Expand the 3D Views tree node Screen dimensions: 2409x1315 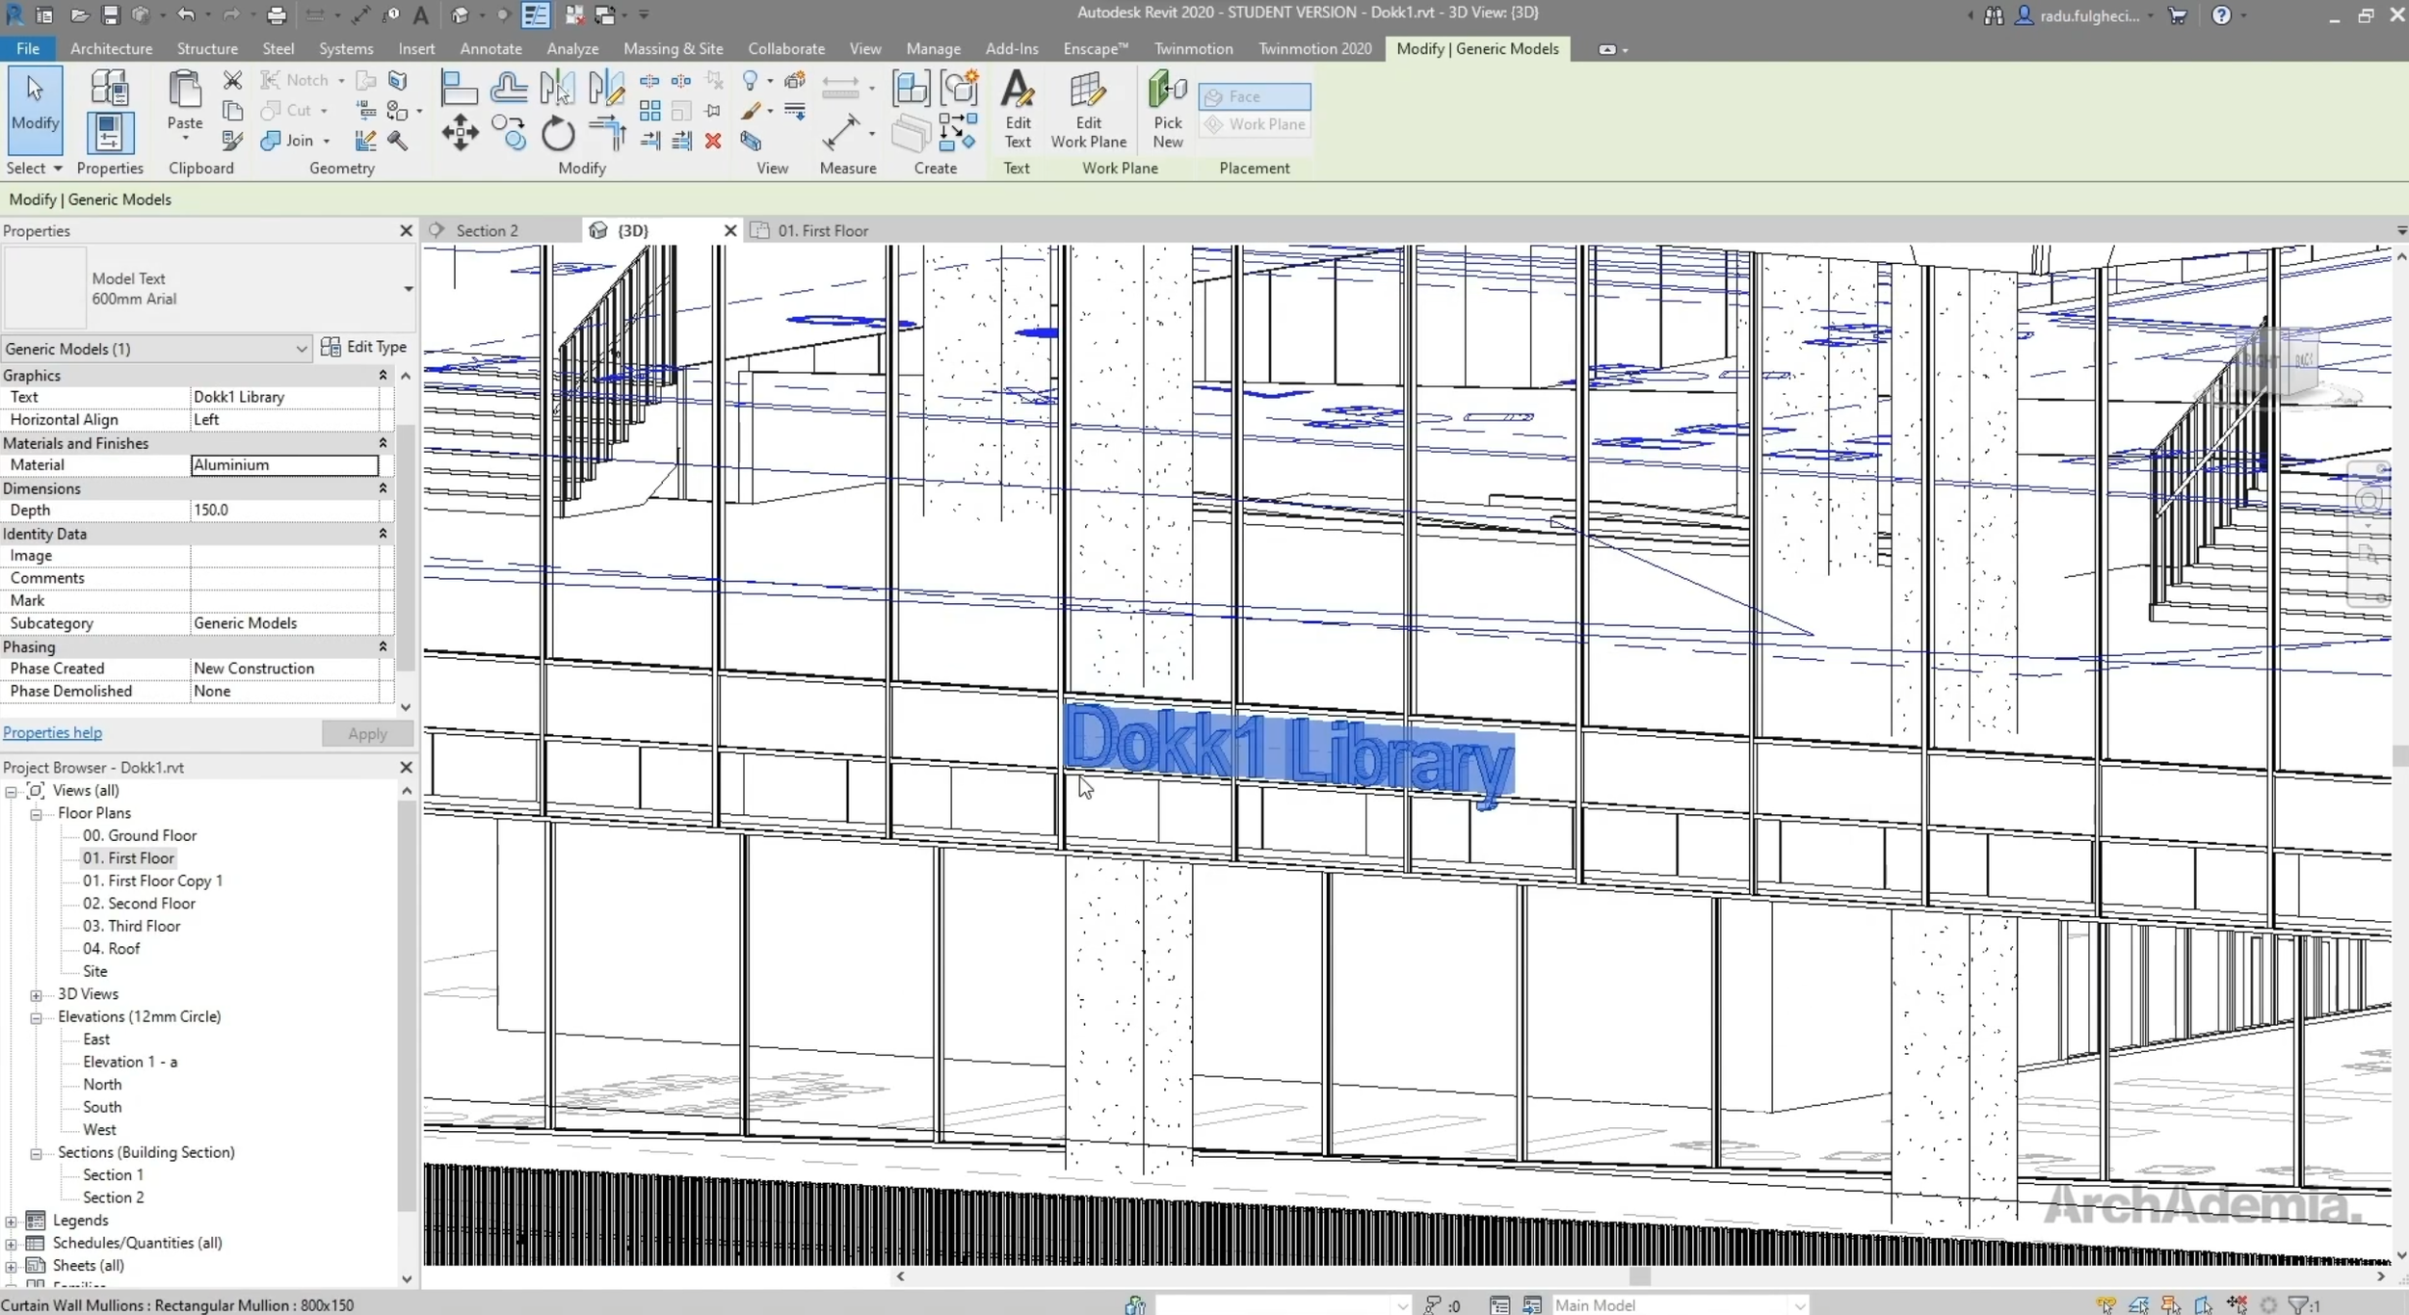point(37,993)
